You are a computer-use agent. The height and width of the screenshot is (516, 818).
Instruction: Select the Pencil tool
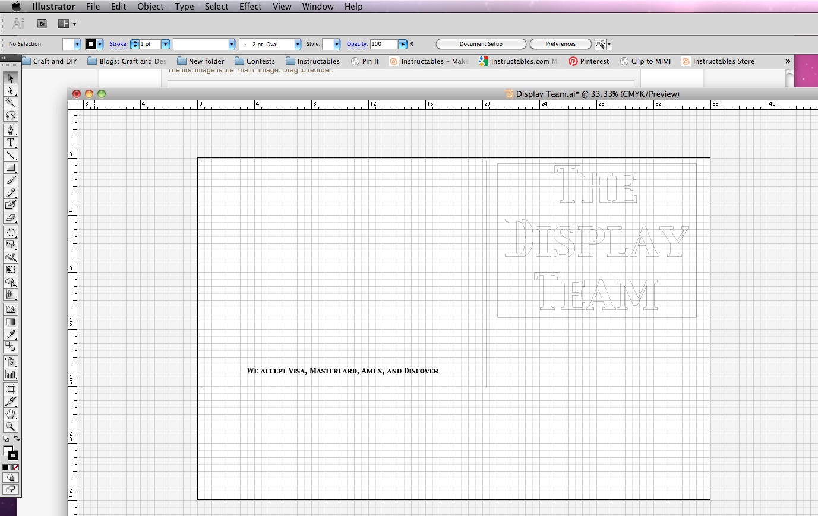(10, 192)
